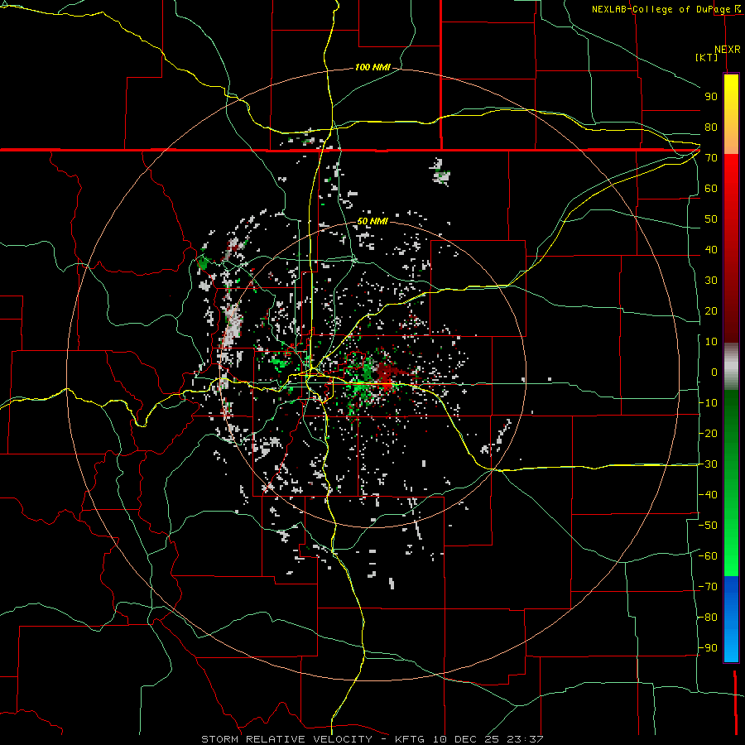Click the NEXLAB-College of DuPage credit text
Viewport: 745px width, 745px height.
click(x=661, y=9)
